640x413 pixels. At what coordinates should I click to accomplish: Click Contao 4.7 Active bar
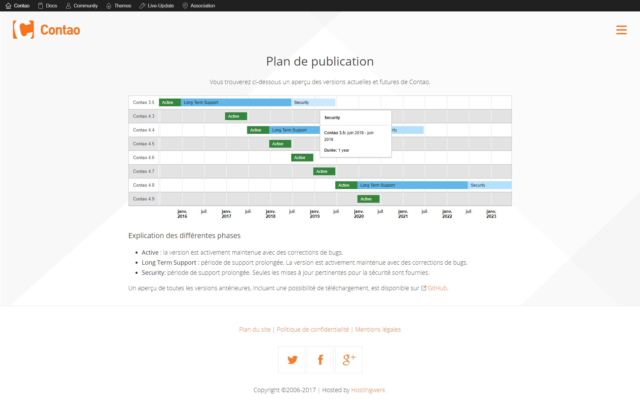(x=324, y=172)
